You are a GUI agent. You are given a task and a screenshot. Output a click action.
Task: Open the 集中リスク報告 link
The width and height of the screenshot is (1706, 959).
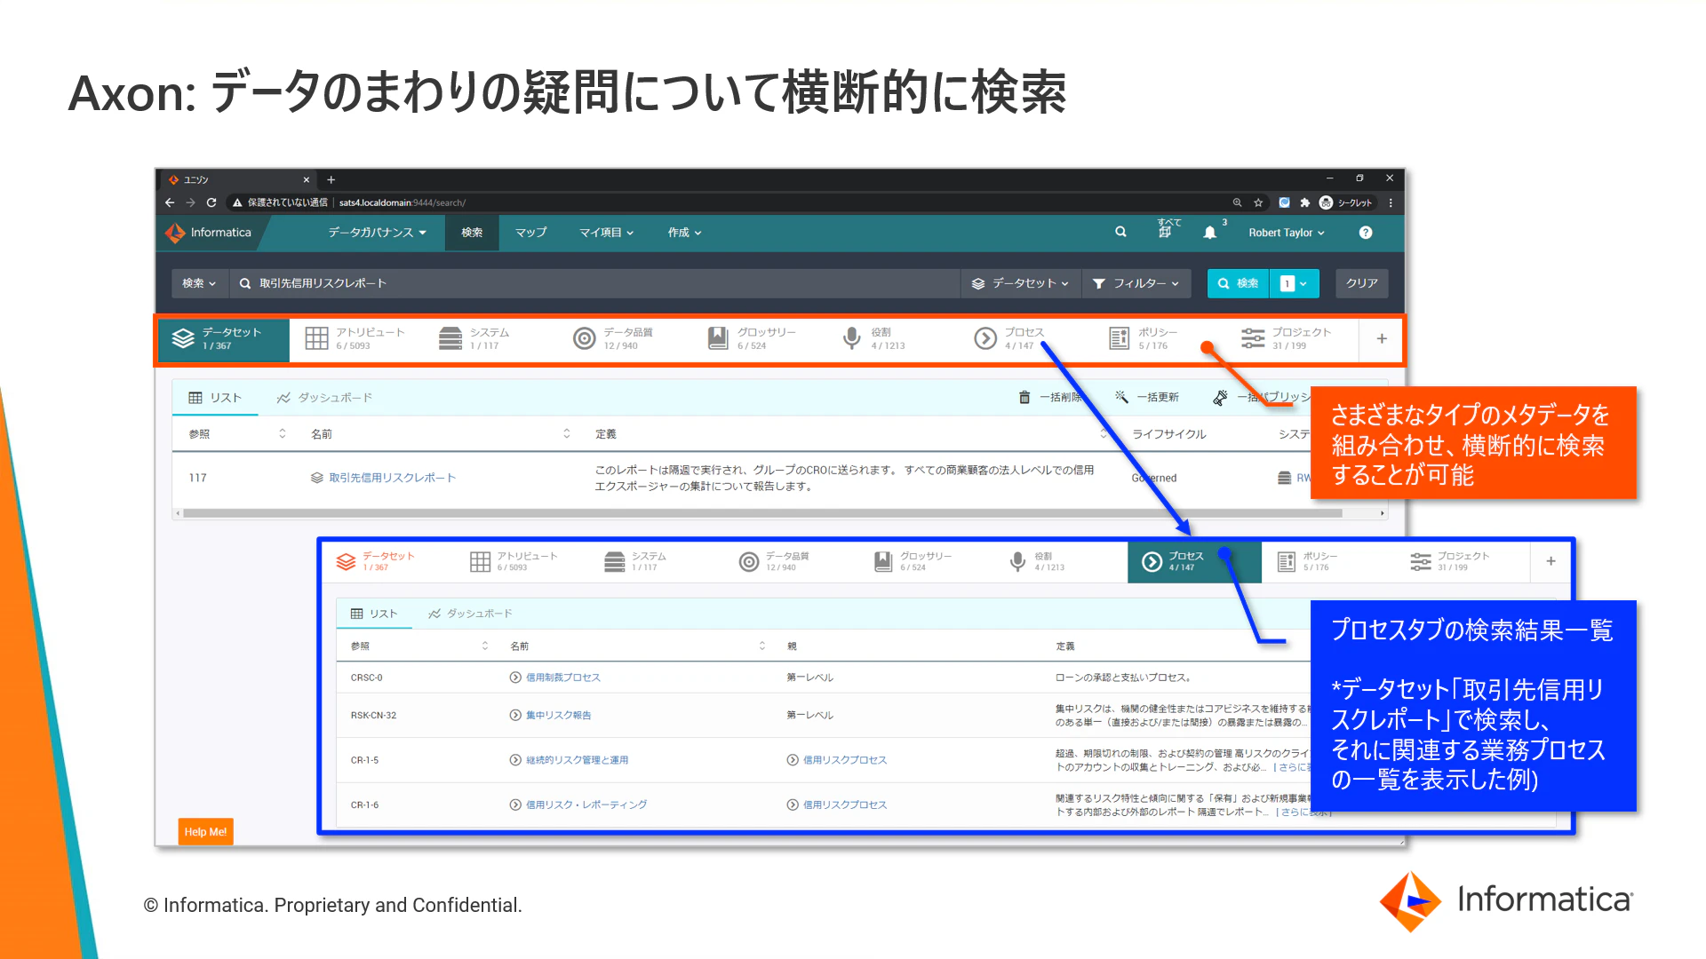(x=558, y=715)
